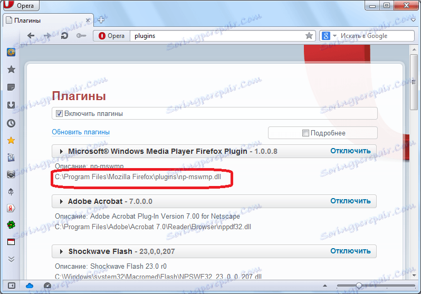
Task: Close the Плагины tab
Action: pyautogui.click(x=88, y=21)
